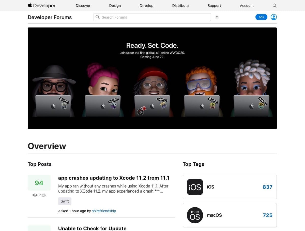
Task: Click the Swift tag
Action: point(65,201)
